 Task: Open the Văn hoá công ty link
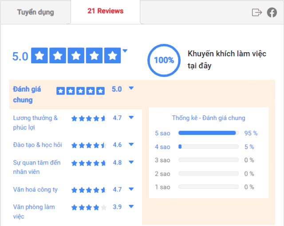tap(35, 190)
